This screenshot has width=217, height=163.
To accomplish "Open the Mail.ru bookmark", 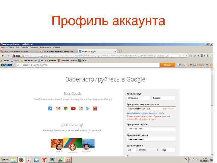I will point(83,60).
